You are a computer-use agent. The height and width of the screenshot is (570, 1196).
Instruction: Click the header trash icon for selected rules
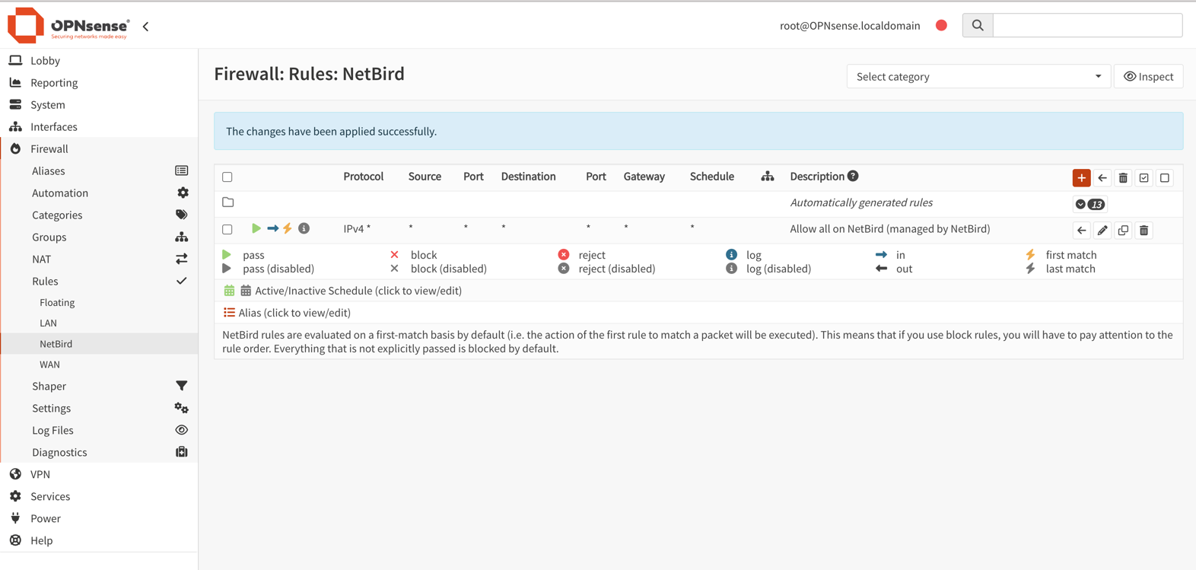pos(1123,178)
